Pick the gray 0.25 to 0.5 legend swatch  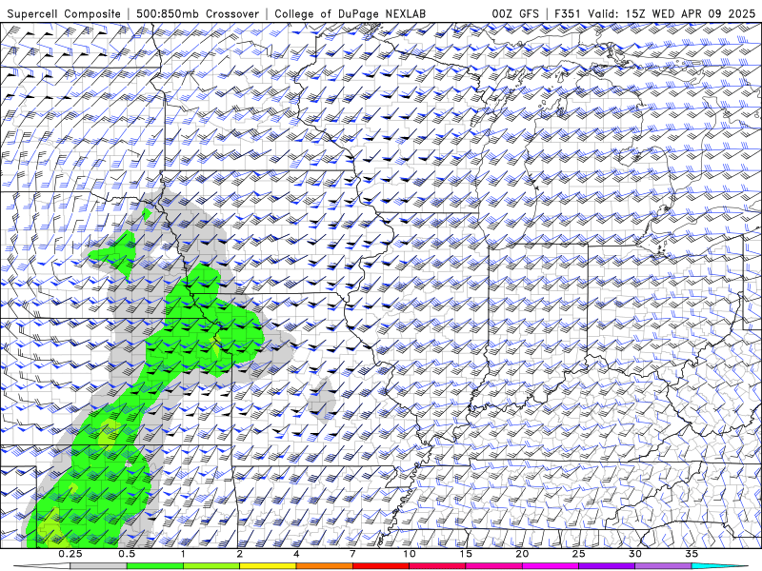[99, 566]
